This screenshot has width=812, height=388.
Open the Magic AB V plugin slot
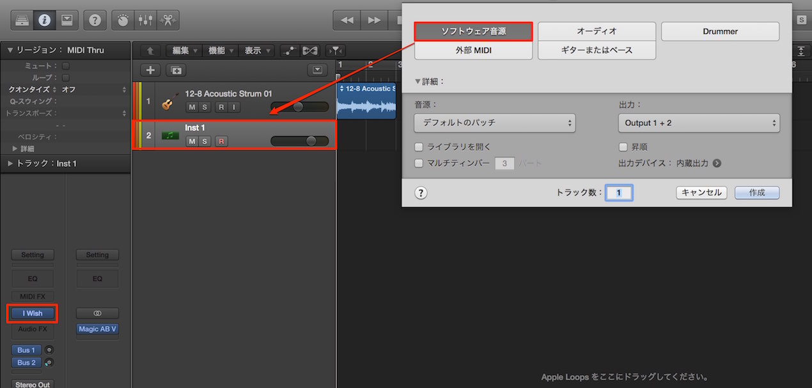(97, 329)
